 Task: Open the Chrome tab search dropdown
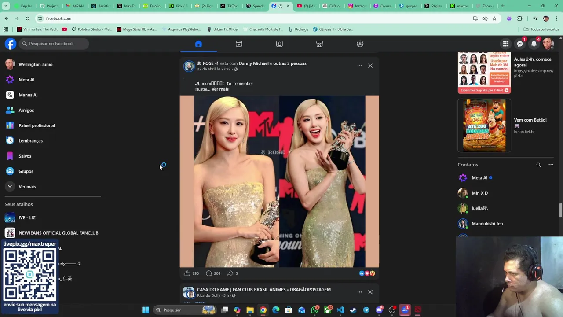pos(6,6)
